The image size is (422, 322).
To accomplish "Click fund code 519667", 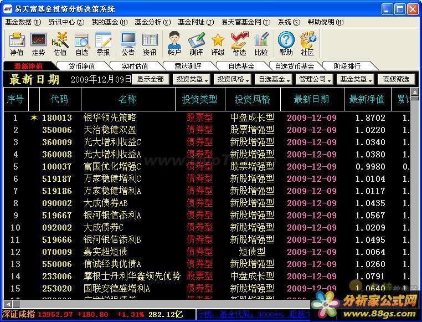I will pos(57,216).
